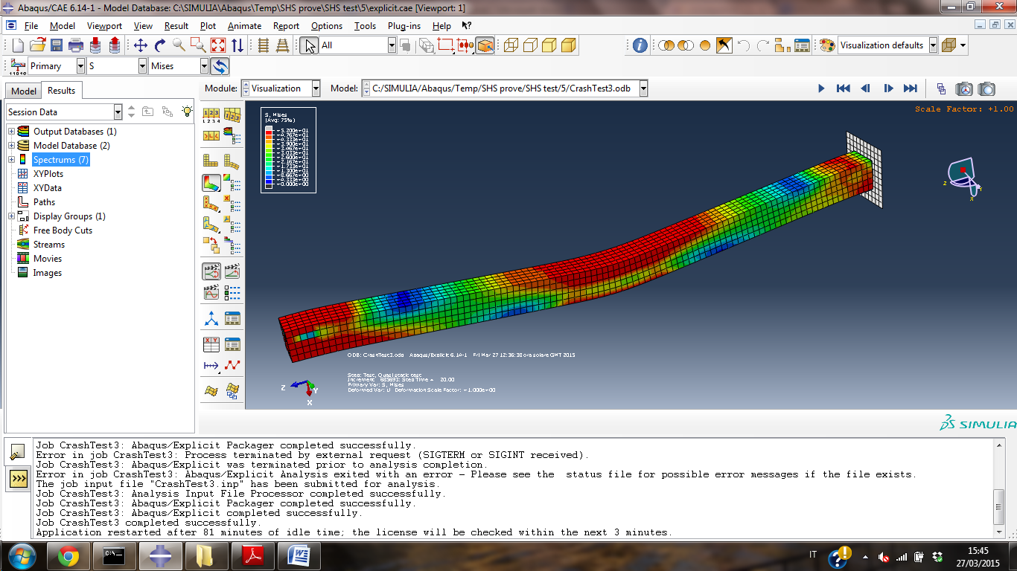The image size is (1017, 571).
Task: Click the Create XY Data icon
Action: (x=211, y=344)
